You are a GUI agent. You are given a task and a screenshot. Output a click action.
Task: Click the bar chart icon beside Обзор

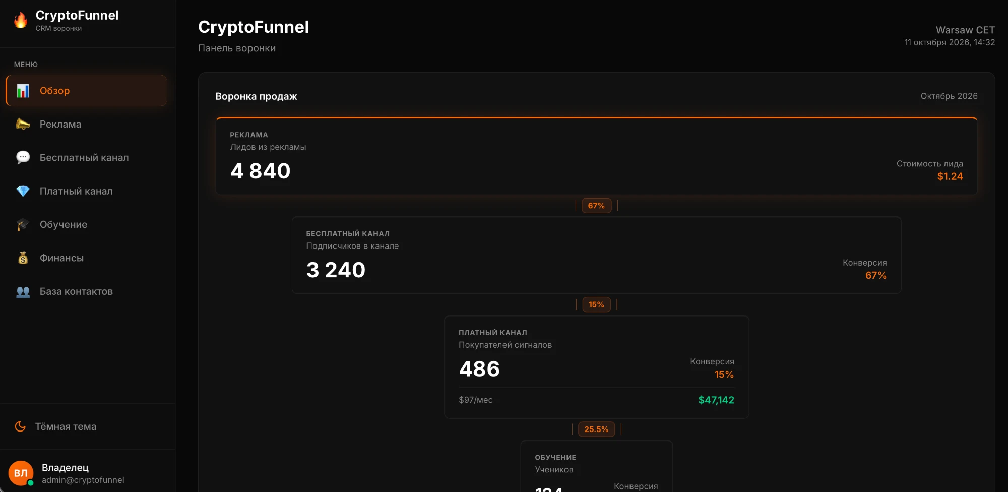23,91
